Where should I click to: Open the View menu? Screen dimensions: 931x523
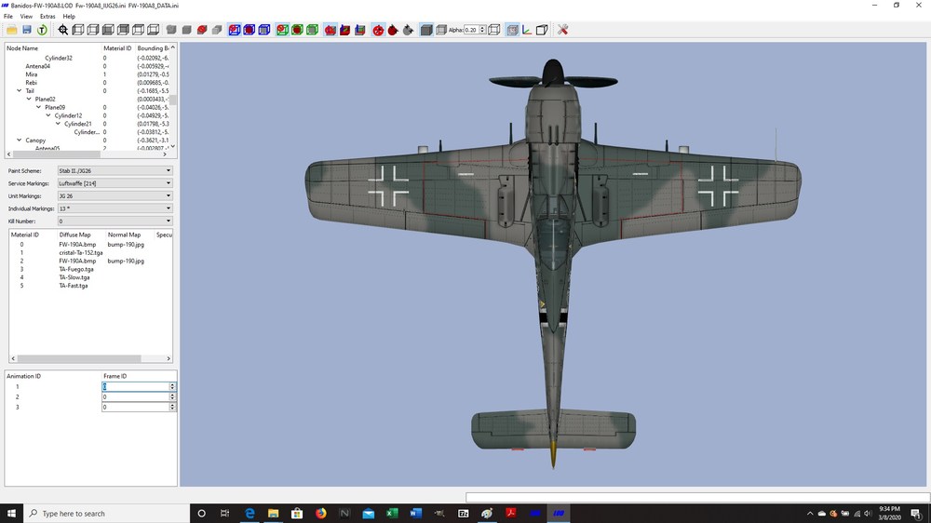pyautogui.click(x=26, y=17)
